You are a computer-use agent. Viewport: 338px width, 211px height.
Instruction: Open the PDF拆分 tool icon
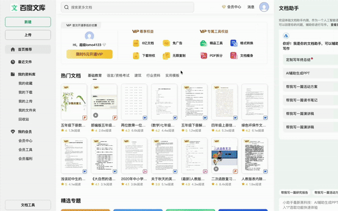point(203,56)
